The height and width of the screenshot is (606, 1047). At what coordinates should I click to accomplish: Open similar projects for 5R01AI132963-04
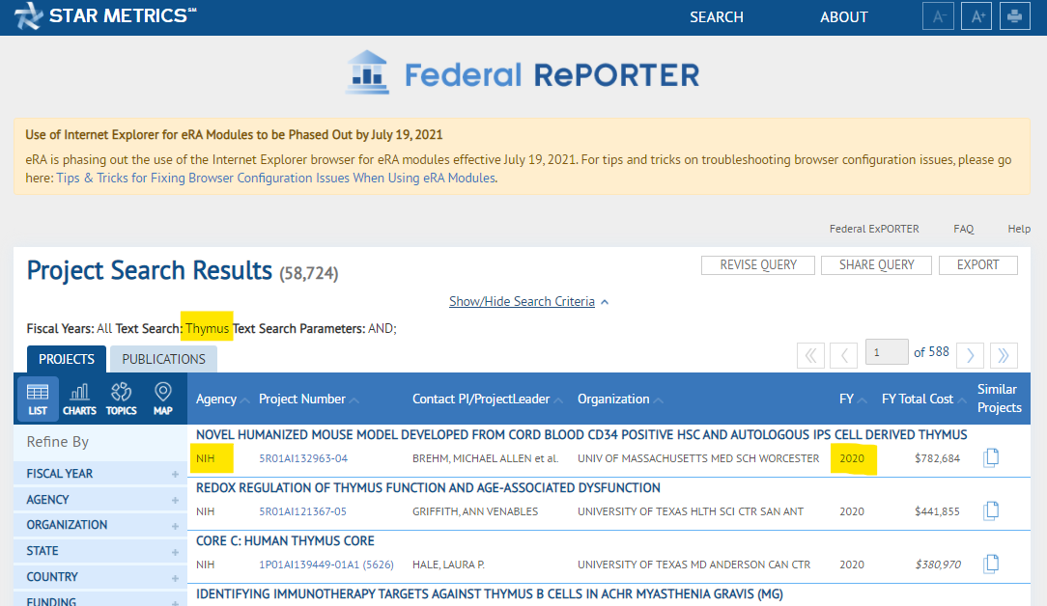pos(991,457)
